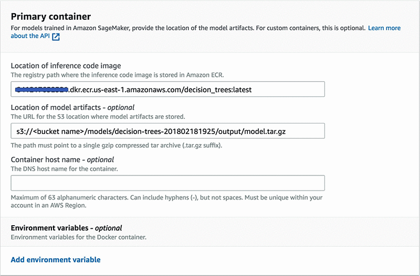420x276 pixels.
Task: Click the external link icon beside API link
Action: 56,37
